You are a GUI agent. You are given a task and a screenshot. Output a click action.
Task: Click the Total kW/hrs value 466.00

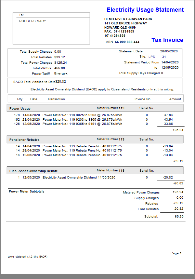point(59,68)
